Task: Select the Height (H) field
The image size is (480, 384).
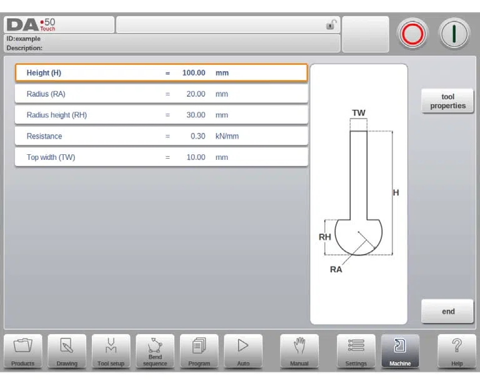Action: coord(161,73)
